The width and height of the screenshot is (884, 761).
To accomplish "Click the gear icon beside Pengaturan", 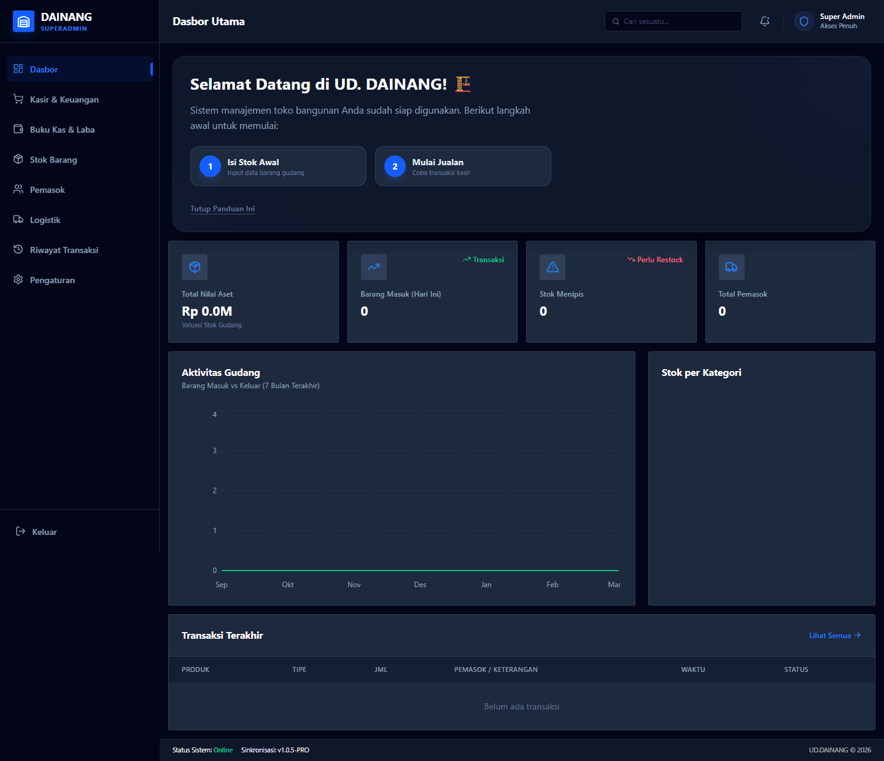I will [x=18, y=279].
